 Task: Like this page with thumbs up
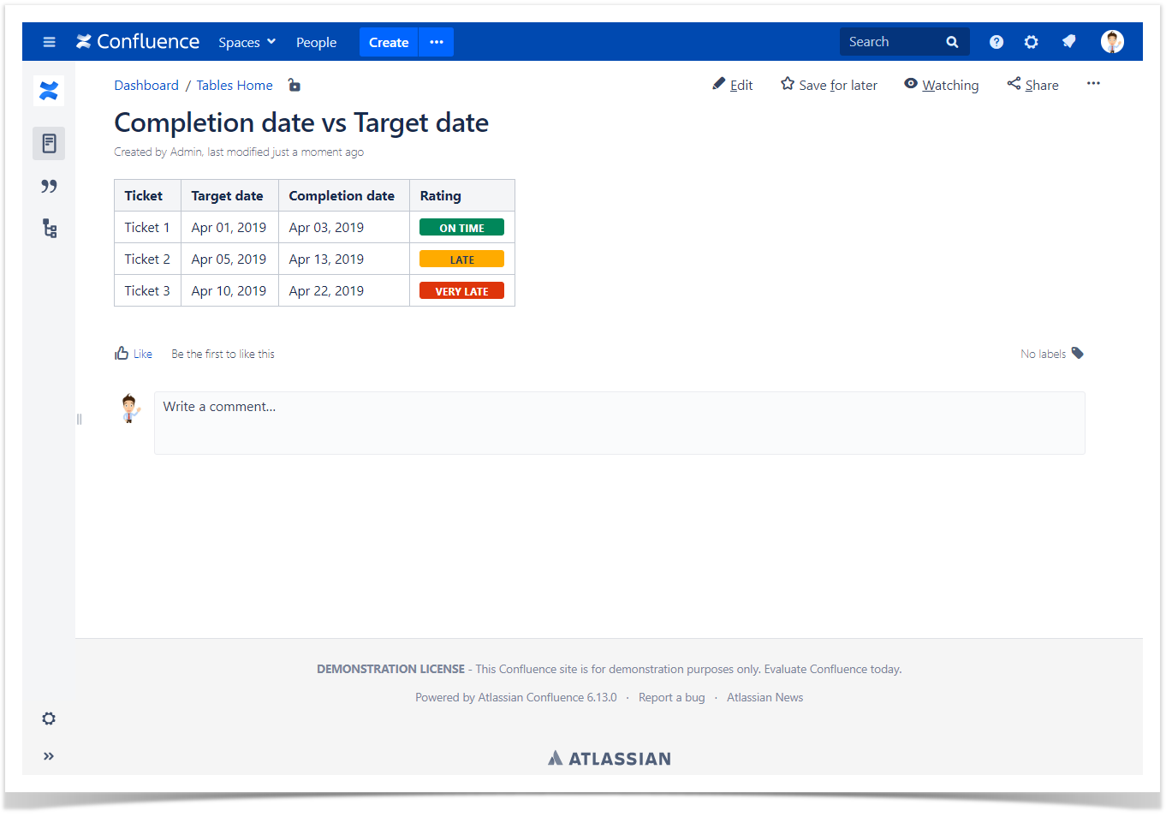(133, 354)
